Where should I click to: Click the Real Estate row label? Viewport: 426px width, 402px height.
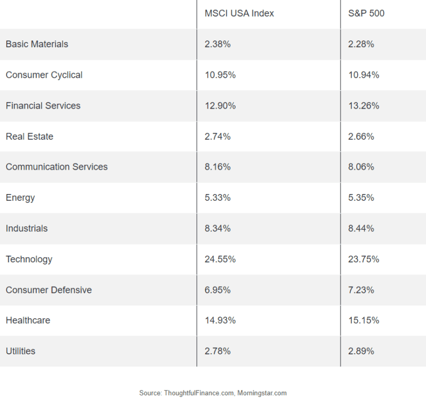29,136
